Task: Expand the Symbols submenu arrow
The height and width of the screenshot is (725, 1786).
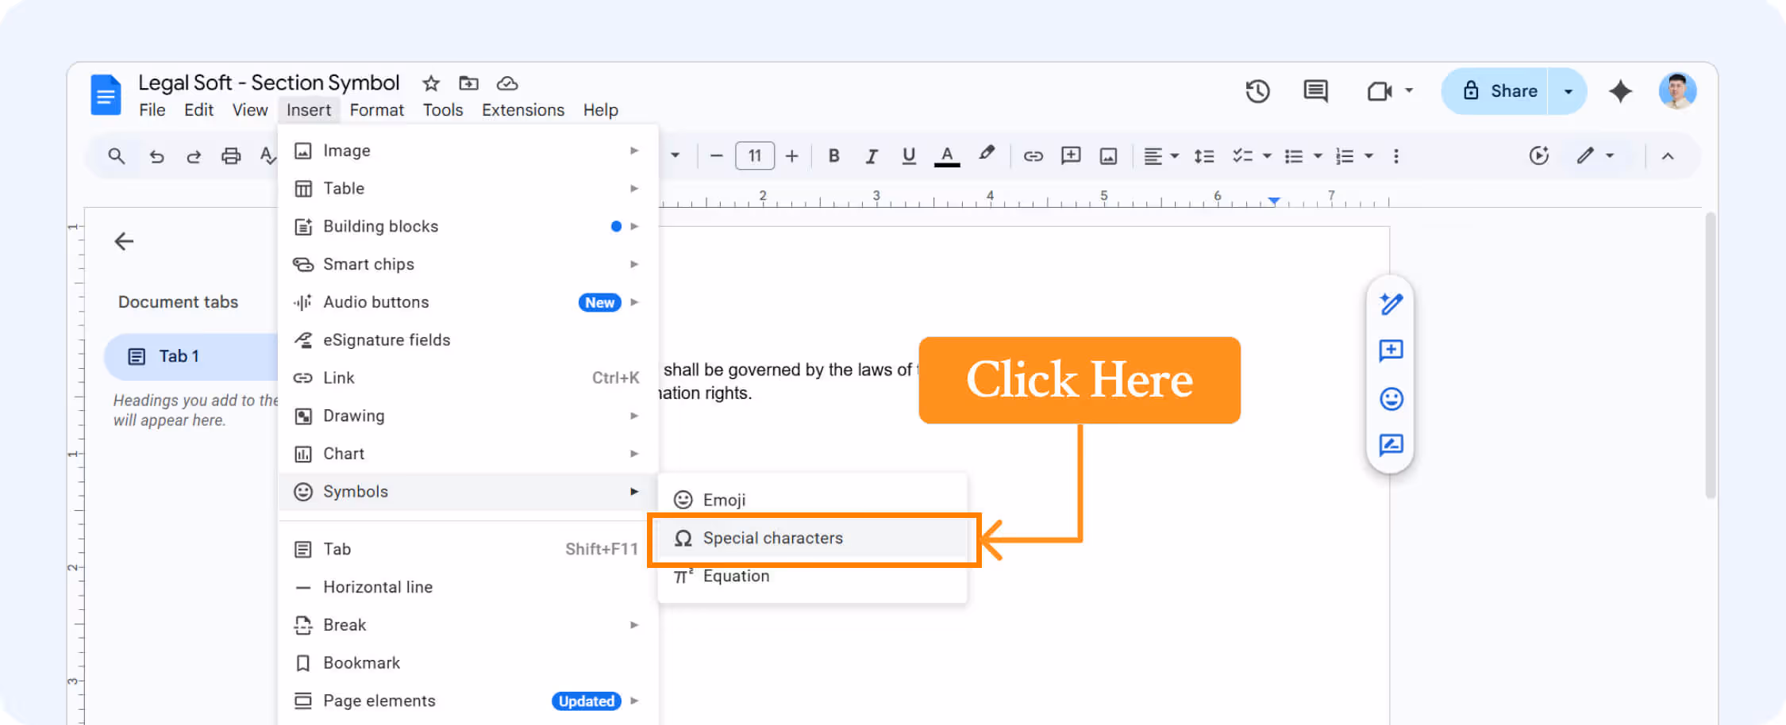Action: (x=633, y=492)
